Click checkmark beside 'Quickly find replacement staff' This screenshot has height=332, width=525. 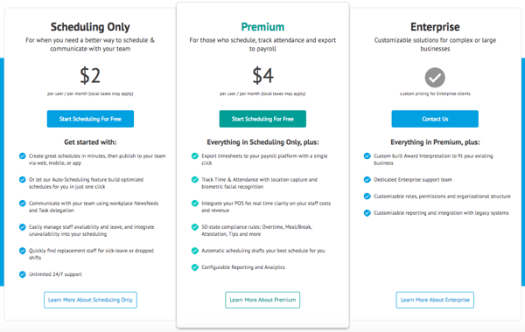[23, 251]
